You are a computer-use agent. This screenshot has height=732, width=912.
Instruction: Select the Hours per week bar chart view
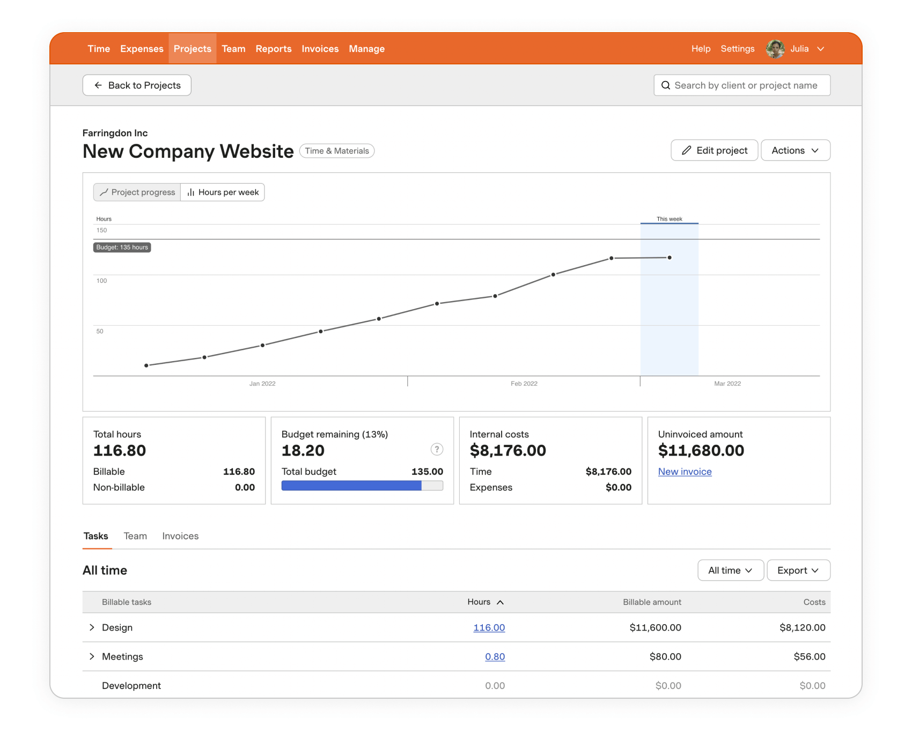[223, 192]
